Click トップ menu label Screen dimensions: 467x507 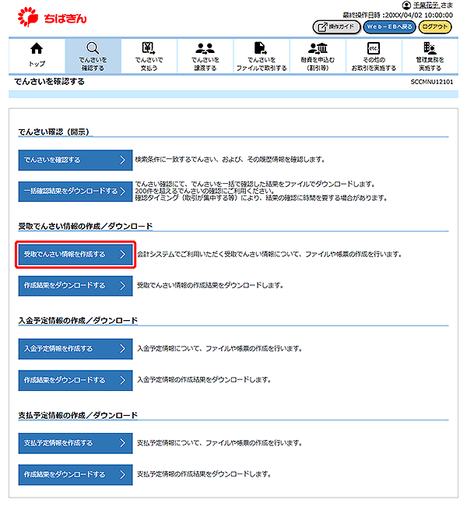click(37, 64)
